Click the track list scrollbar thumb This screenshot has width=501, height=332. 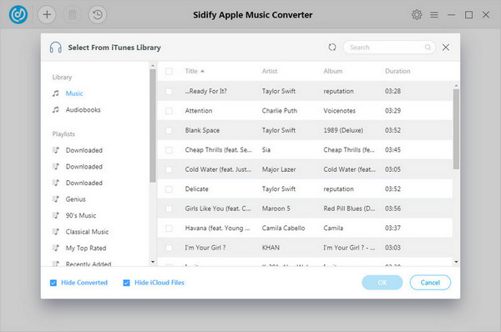(456, 129)
